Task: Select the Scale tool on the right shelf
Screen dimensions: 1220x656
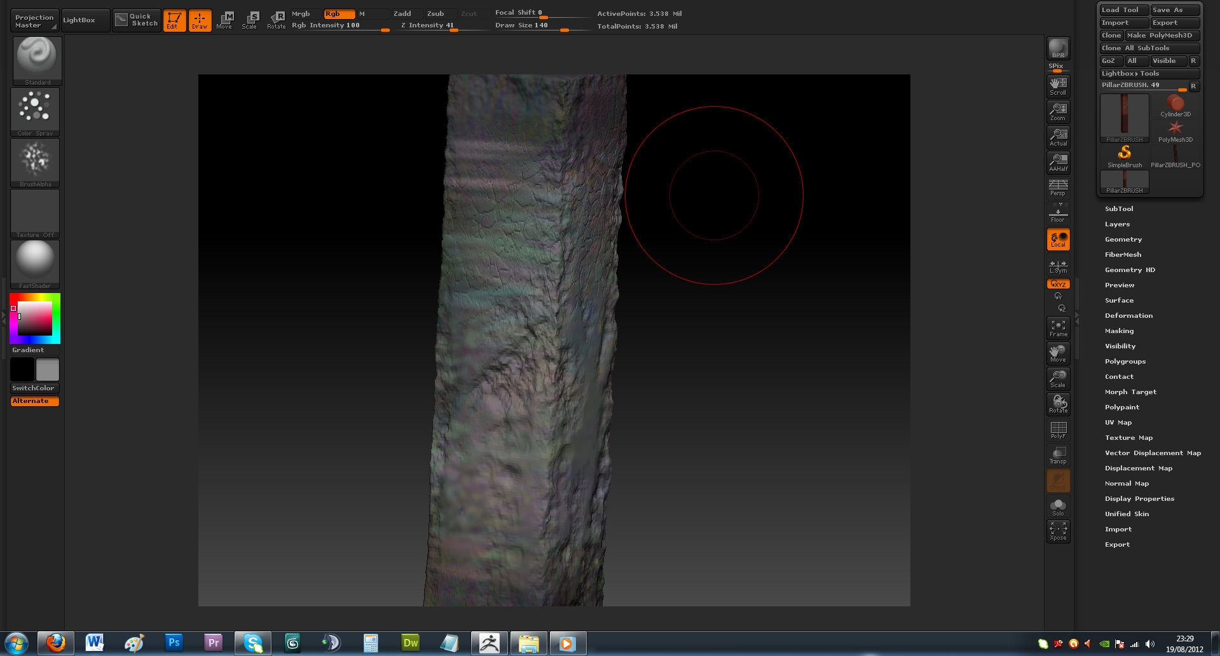Action: point(1057,378)
